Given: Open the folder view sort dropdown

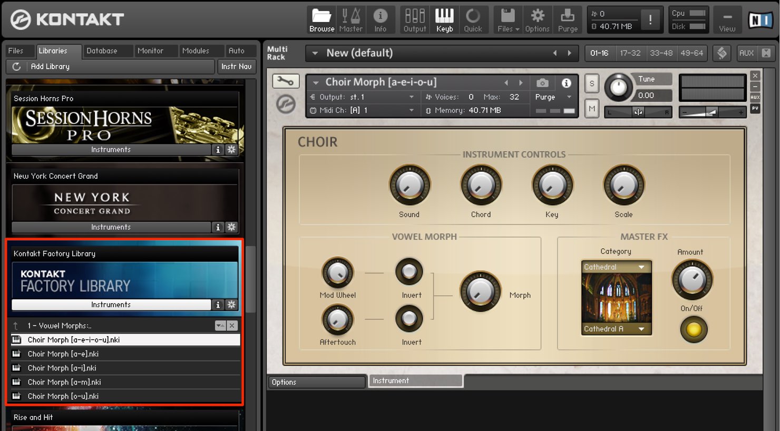Looking at the screenshot, I should (220, 326).
